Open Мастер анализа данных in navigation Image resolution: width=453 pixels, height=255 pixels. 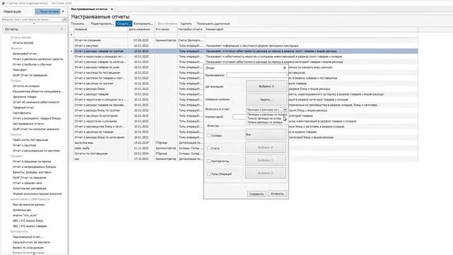pos(28,205)
